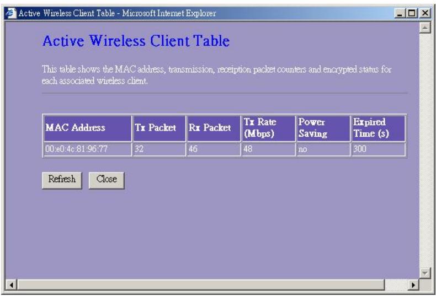The height and width of the screenshot is (296, 436).
Task: Click the description paragraph about MAC address
Action: [x=216, y=75]
